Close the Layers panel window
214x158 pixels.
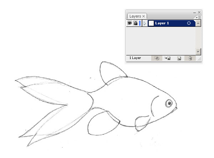pos(199,12)
